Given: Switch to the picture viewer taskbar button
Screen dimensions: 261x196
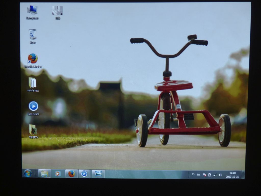Looking at the screenshot, I should pos(98,174).
